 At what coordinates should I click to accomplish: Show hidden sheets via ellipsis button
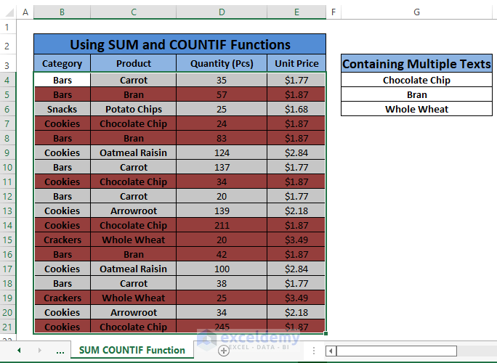pyautogui.click(x=60, y=351)
